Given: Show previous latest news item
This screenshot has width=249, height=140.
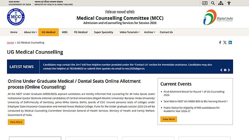Looking at the screenshot, I should 221,70.
